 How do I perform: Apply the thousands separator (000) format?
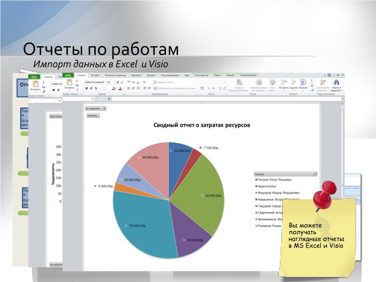click(x=213, y=88)
